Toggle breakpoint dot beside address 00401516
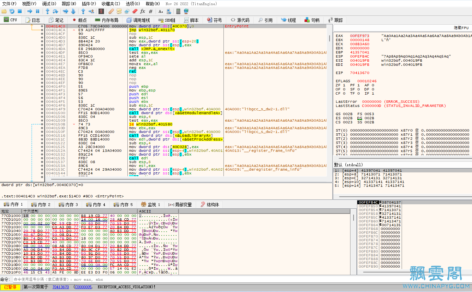472x292 pixels. 42,135
